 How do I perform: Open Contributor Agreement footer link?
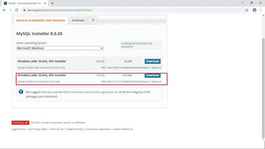click(x=98, y=129)
